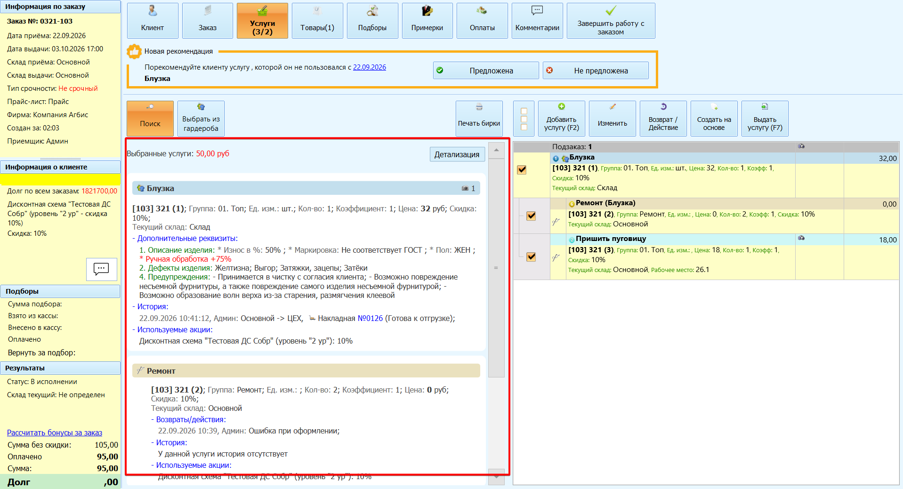
Task: Toggle the select-all checkboxes button
Action: [524, 119]
